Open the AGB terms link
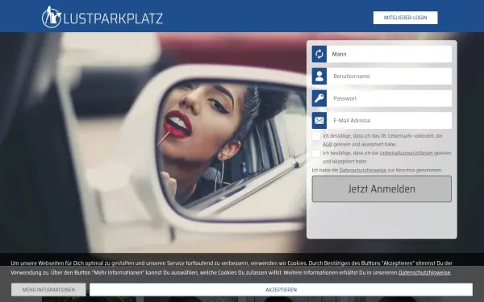Image resolution: width=484 pixels, height=302 pixels. click(x=328, y=144)
